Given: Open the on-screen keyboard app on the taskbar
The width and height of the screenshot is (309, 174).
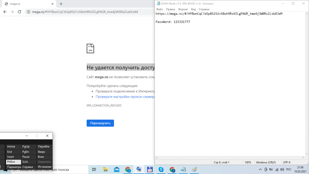Looking at the screenshot, I should pos(139,169).
